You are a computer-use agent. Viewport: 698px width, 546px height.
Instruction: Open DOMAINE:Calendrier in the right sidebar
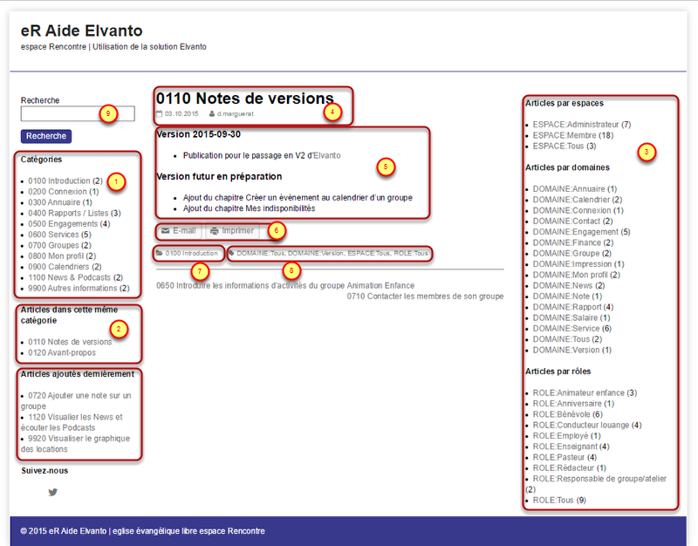coord(575,199)
